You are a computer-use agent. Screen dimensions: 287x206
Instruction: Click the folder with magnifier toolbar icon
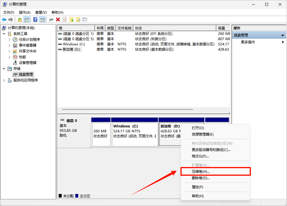coord(78,19)
